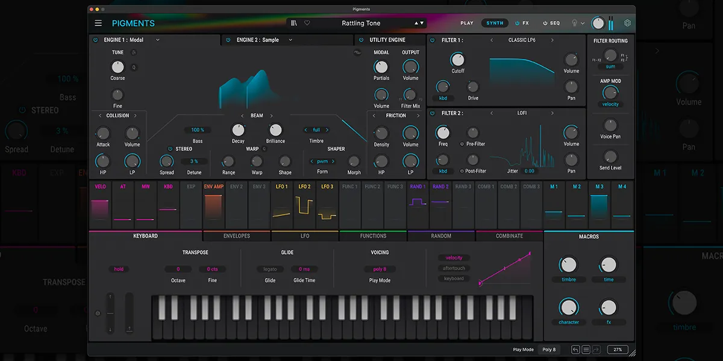Click the undo arrow in the status bar

click(576, 349)
